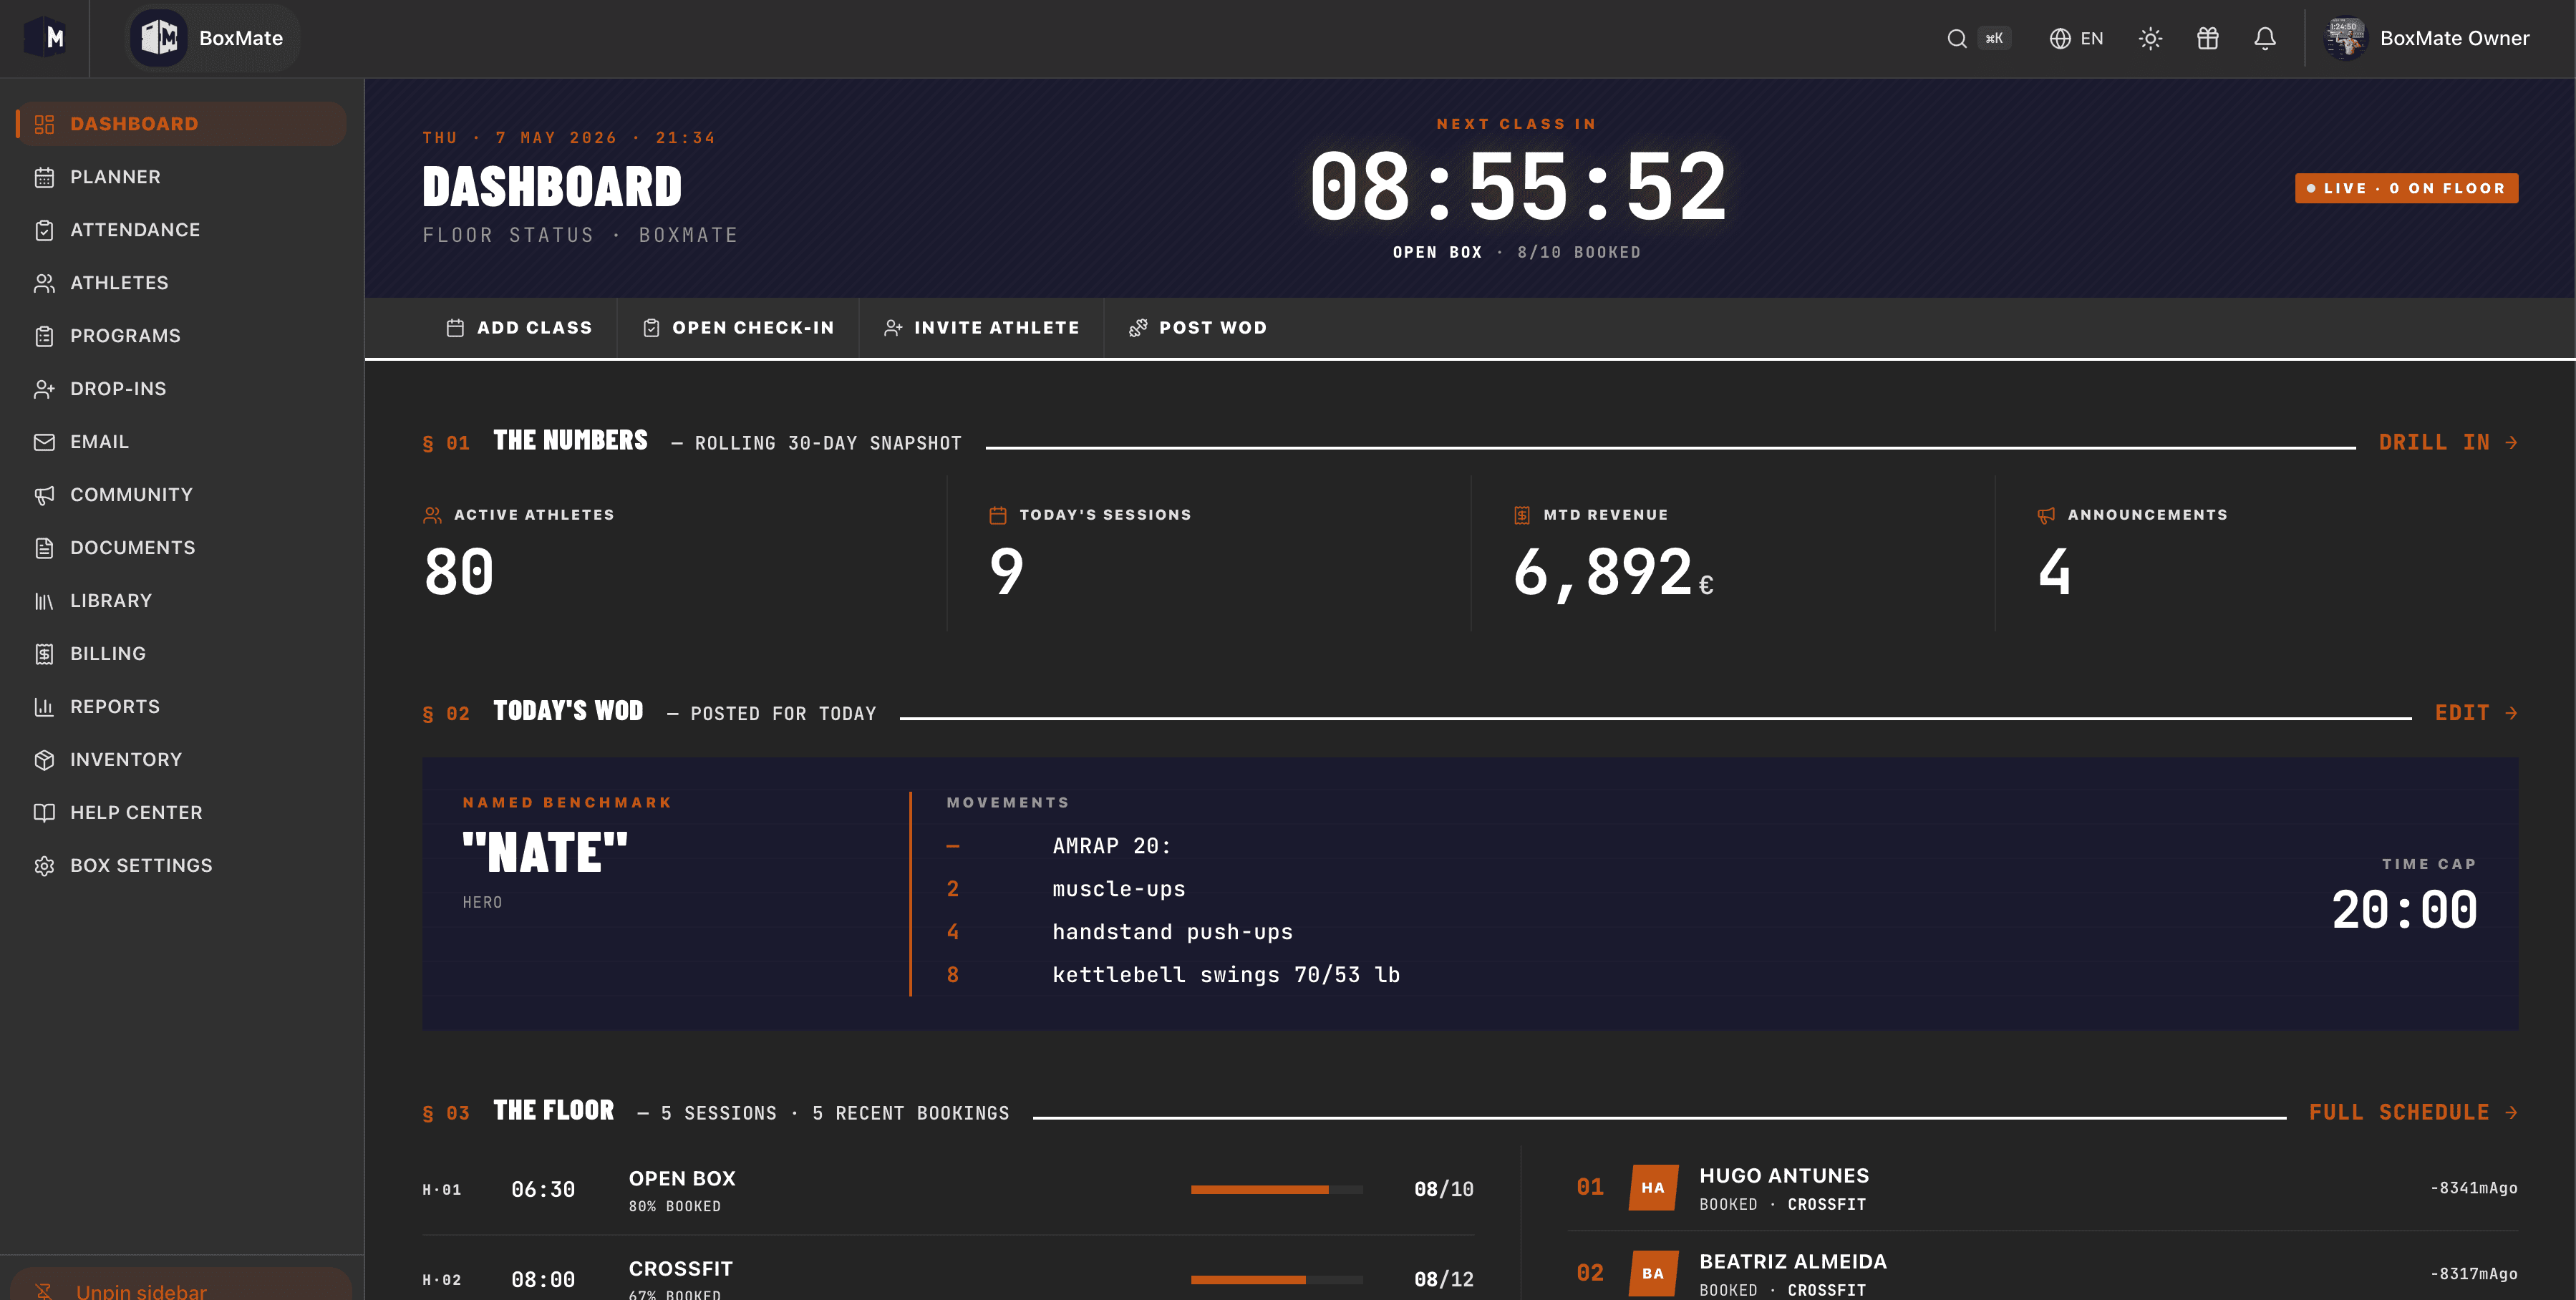Follow the Drill In link

tap(2447, 442)
